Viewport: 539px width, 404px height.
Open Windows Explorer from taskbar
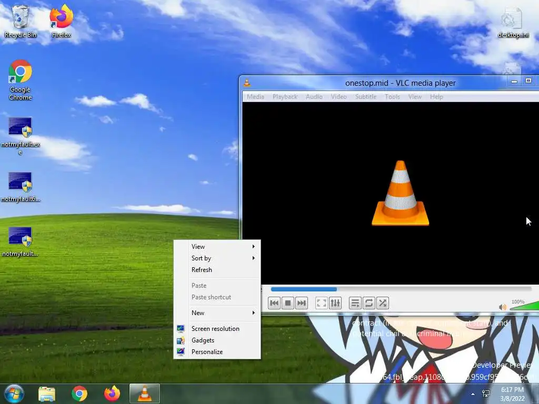point(47,393)
